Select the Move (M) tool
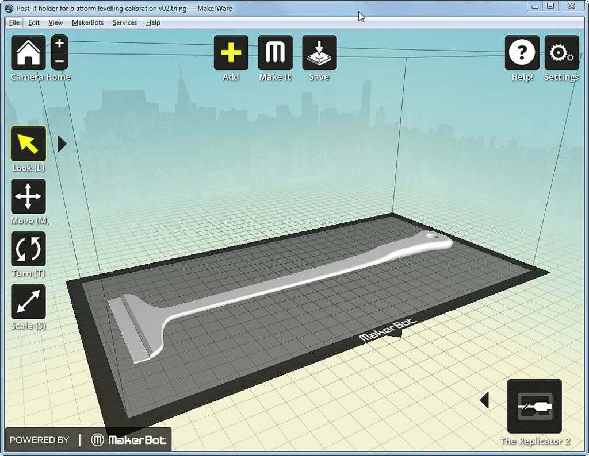589x456 pixels. pyautogui.click(x=29, y=196)
